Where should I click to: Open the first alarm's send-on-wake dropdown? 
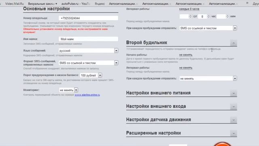208,28
